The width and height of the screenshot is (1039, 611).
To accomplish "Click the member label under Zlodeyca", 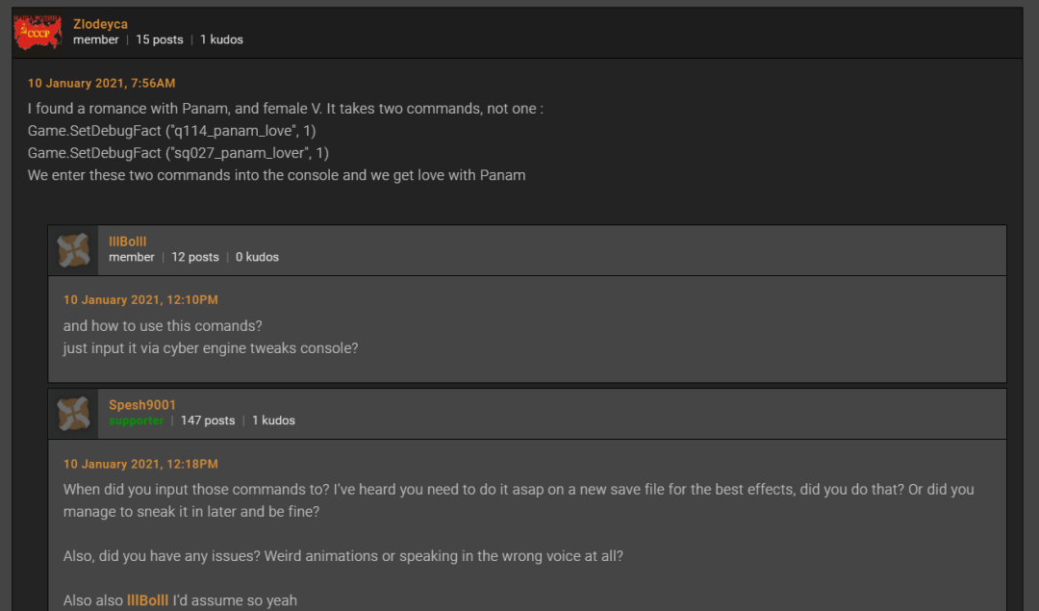I will click(96, 39).
